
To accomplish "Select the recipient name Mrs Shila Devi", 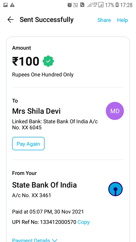I will click(36, 111).
